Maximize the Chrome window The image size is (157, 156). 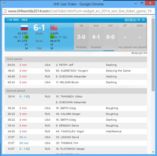142,3
